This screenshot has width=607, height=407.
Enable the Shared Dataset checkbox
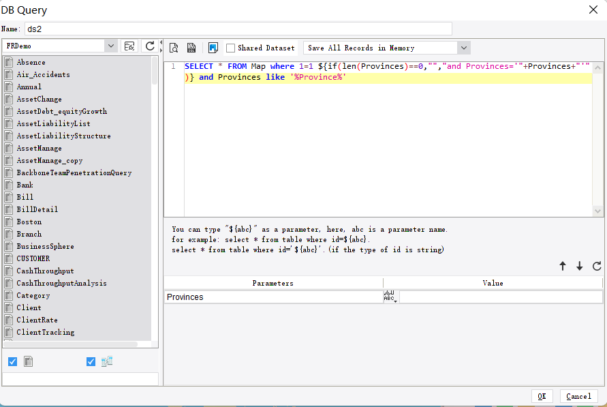230,48
